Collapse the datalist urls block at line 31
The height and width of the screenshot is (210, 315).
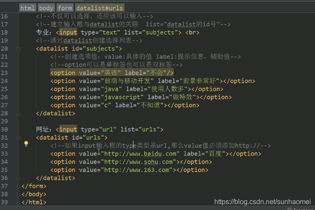coord(19,138)
